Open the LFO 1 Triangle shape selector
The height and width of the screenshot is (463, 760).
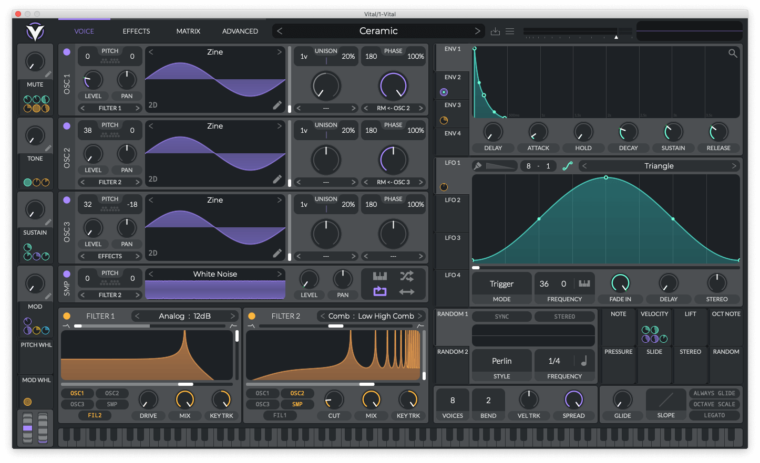(659, 166)
